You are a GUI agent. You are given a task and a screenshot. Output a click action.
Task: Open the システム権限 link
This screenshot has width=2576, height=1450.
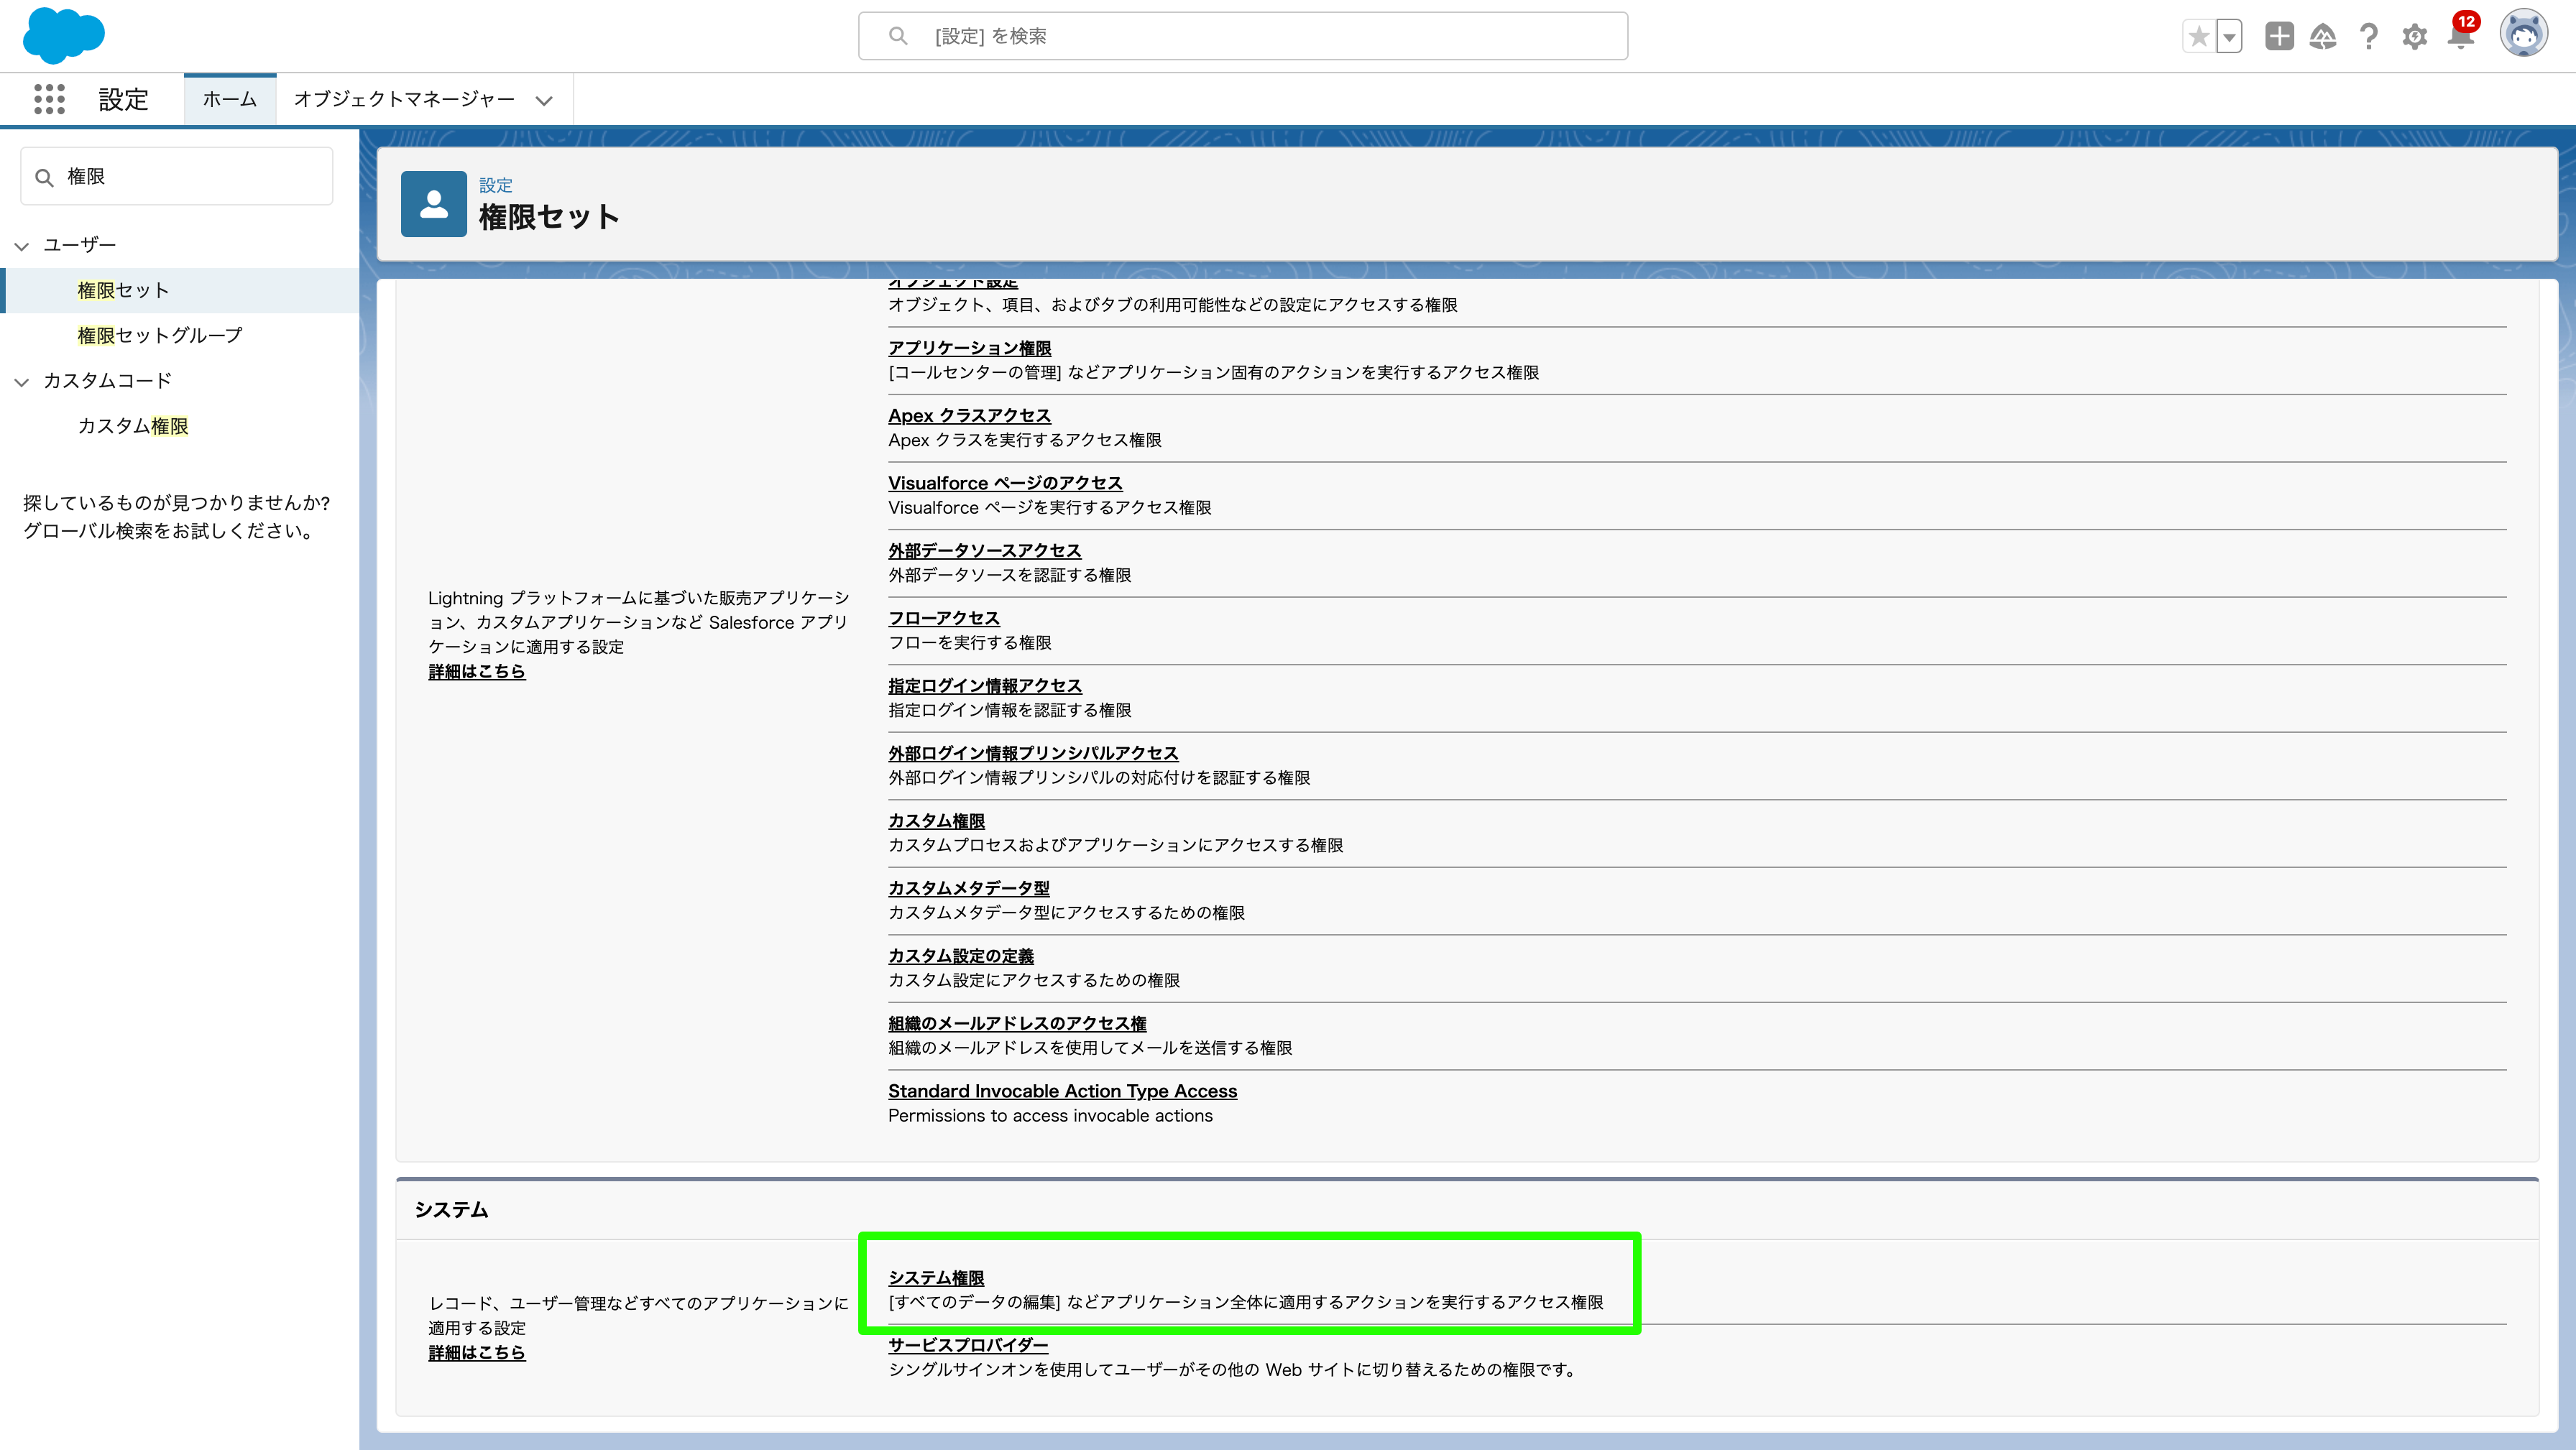pos(935,1277)
